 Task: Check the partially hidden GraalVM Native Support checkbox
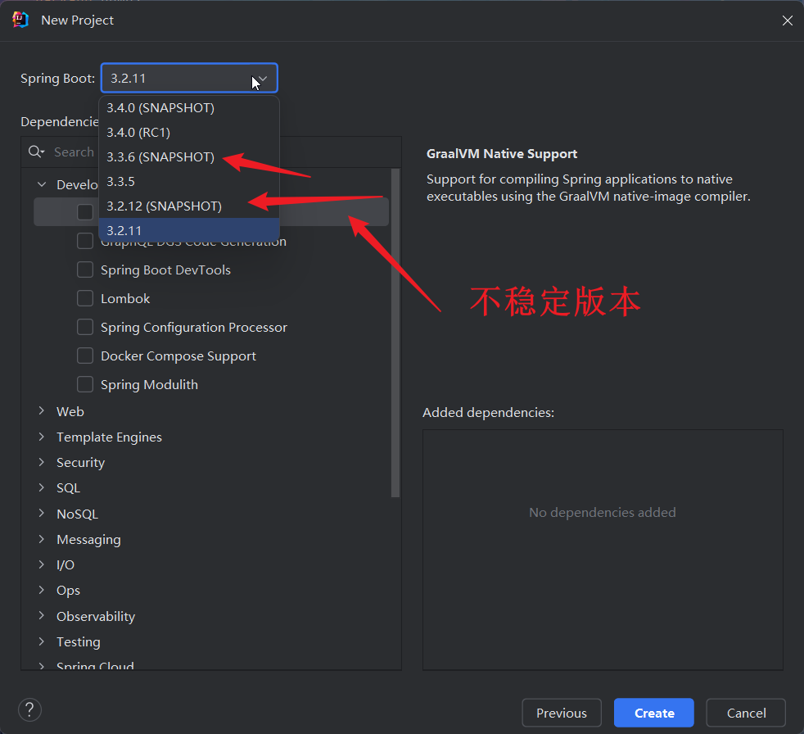point(85,212)
